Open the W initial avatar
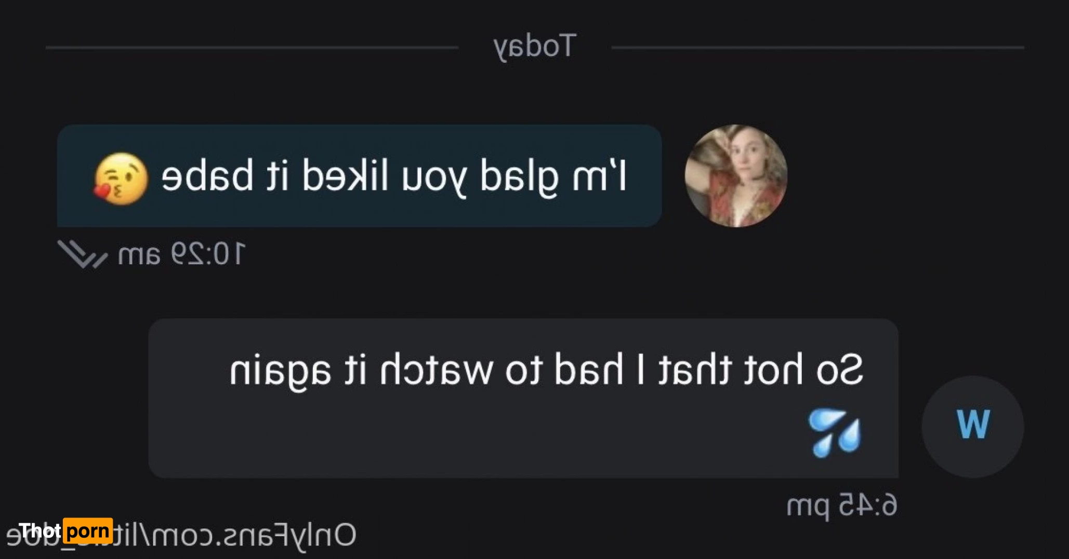This screenshot has width=1069, height=559. pyautogui.click(x=973, y=427)
